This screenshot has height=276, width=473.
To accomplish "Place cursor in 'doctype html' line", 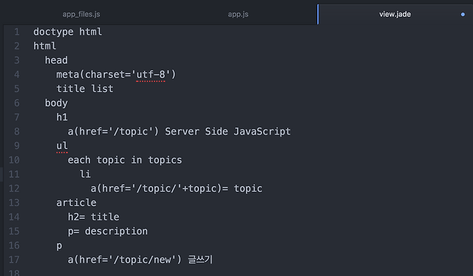I will (x=68, y=32).
